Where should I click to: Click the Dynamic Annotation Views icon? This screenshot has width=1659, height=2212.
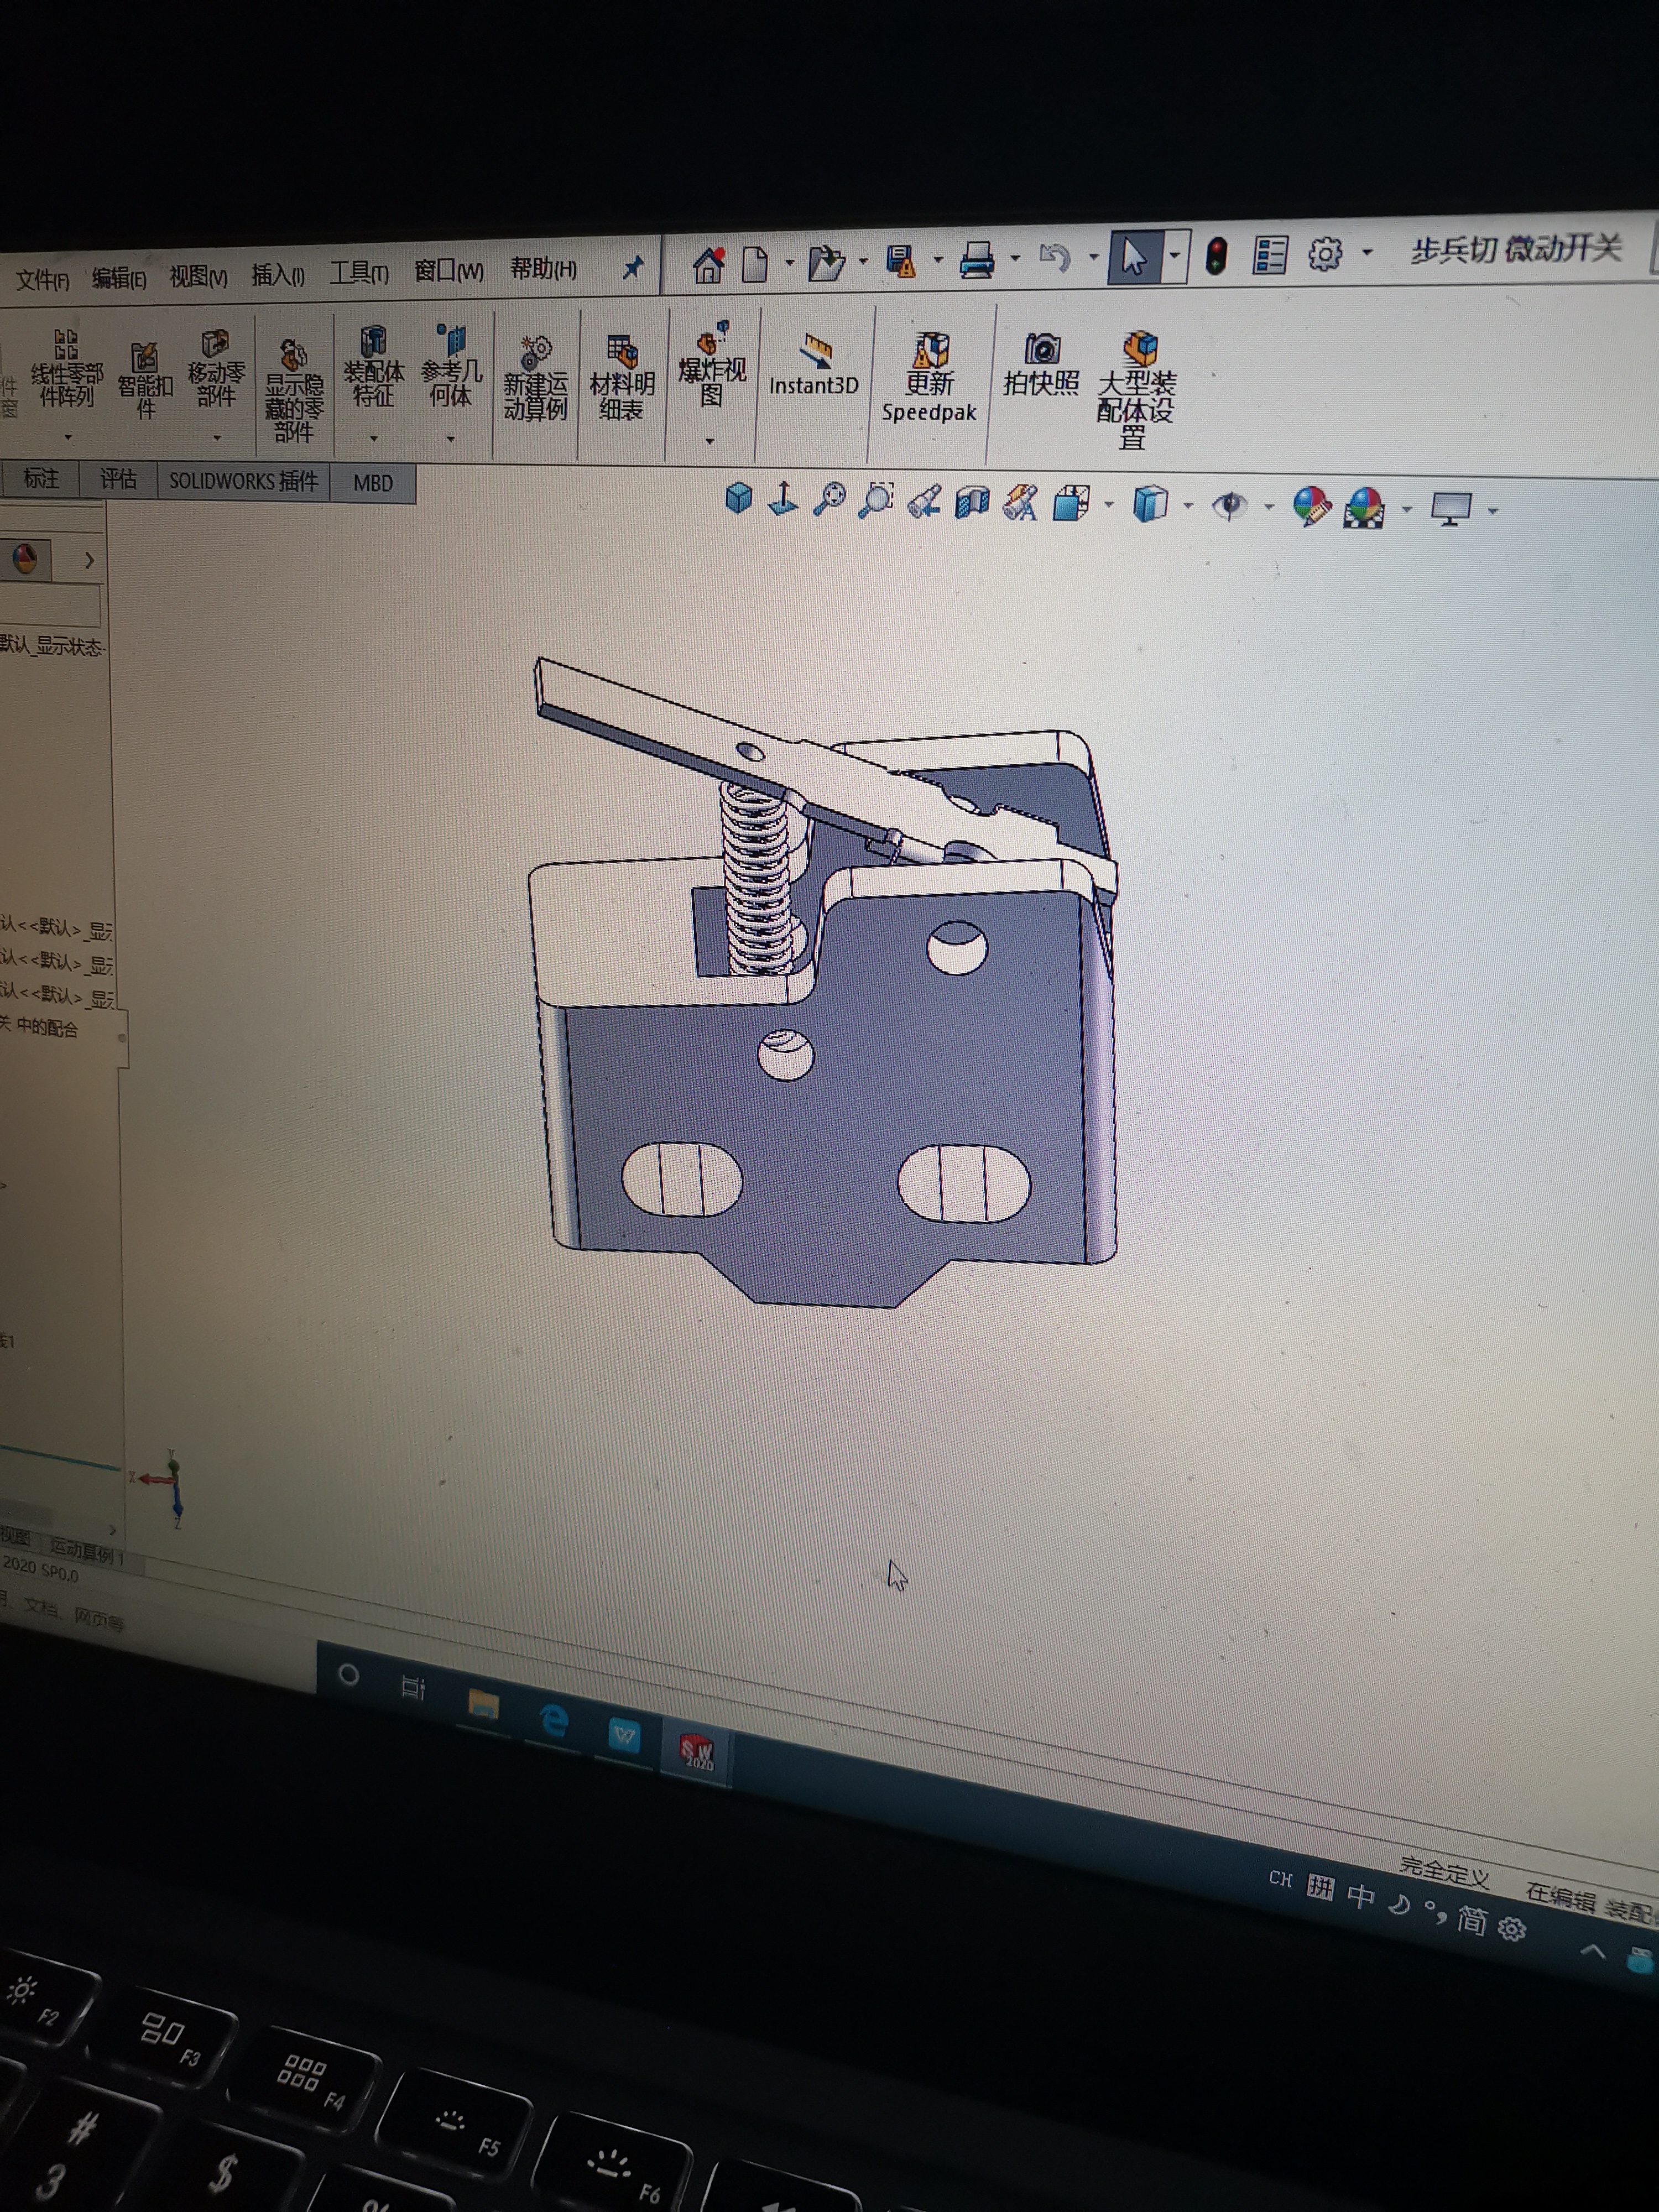pyautogui.click(x=1021, y=503)
